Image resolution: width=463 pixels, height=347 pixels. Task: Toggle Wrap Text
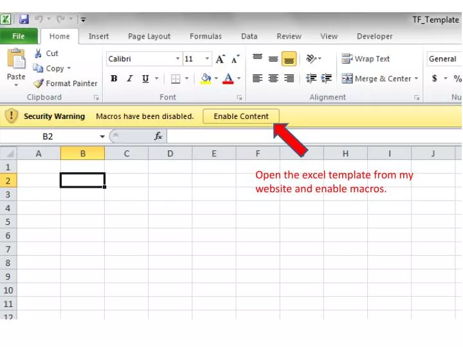pyautogui.click(x=365, y=58)
